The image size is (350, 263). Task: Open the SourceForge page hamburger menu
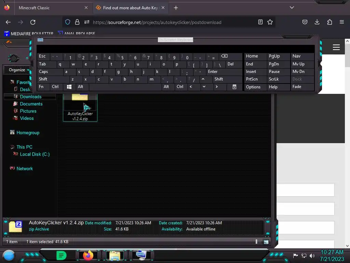click(336, 47)
